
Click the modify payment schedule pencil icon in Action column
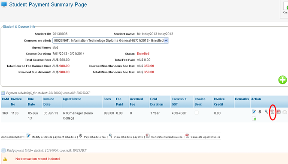pyautogui.click(x=254, y=112)
